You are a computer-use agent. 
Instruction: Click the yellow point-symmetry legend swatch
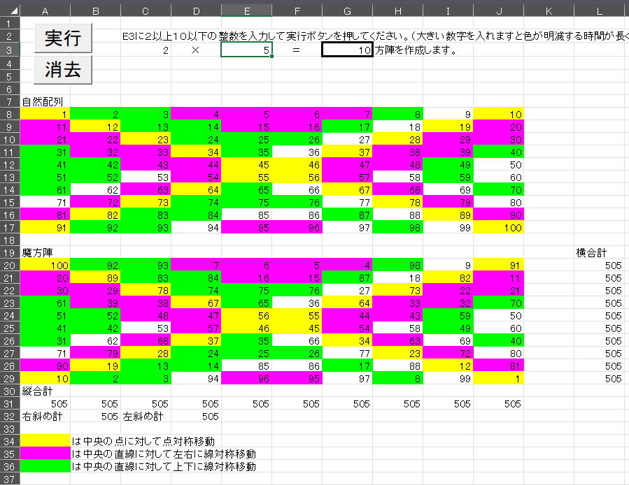tap(45, 441)
